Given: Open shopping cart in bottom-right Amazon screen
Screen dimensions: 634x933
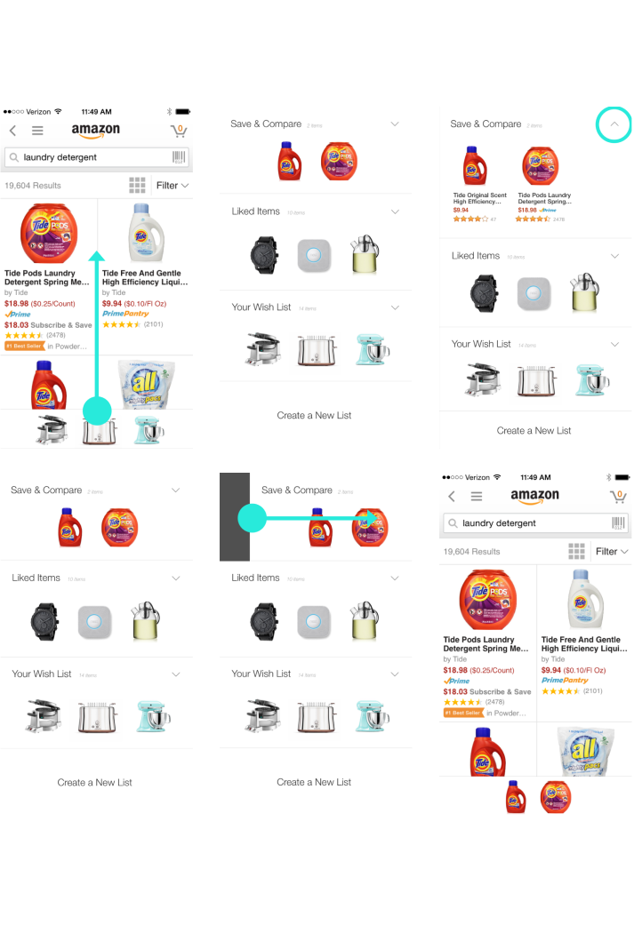Looking at the screenshot, I should coord(618,496).
